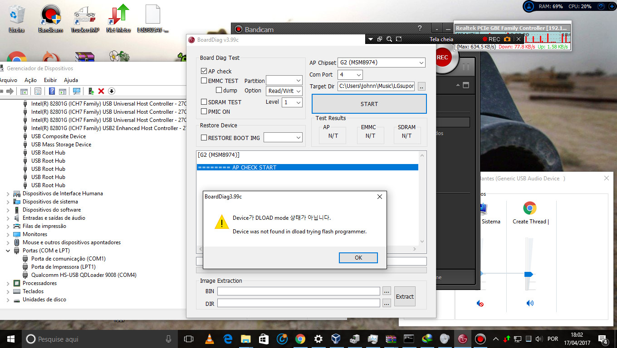617x348 pixels.
Task: Open WinRAR from the taskbar
Action: [x=391, y=339]
